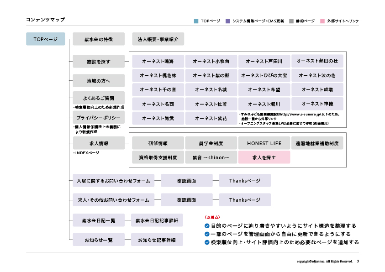Open the 紫水会日記一覧 box
This screenshot has height=272, width=385.
[x=99, y=220]
